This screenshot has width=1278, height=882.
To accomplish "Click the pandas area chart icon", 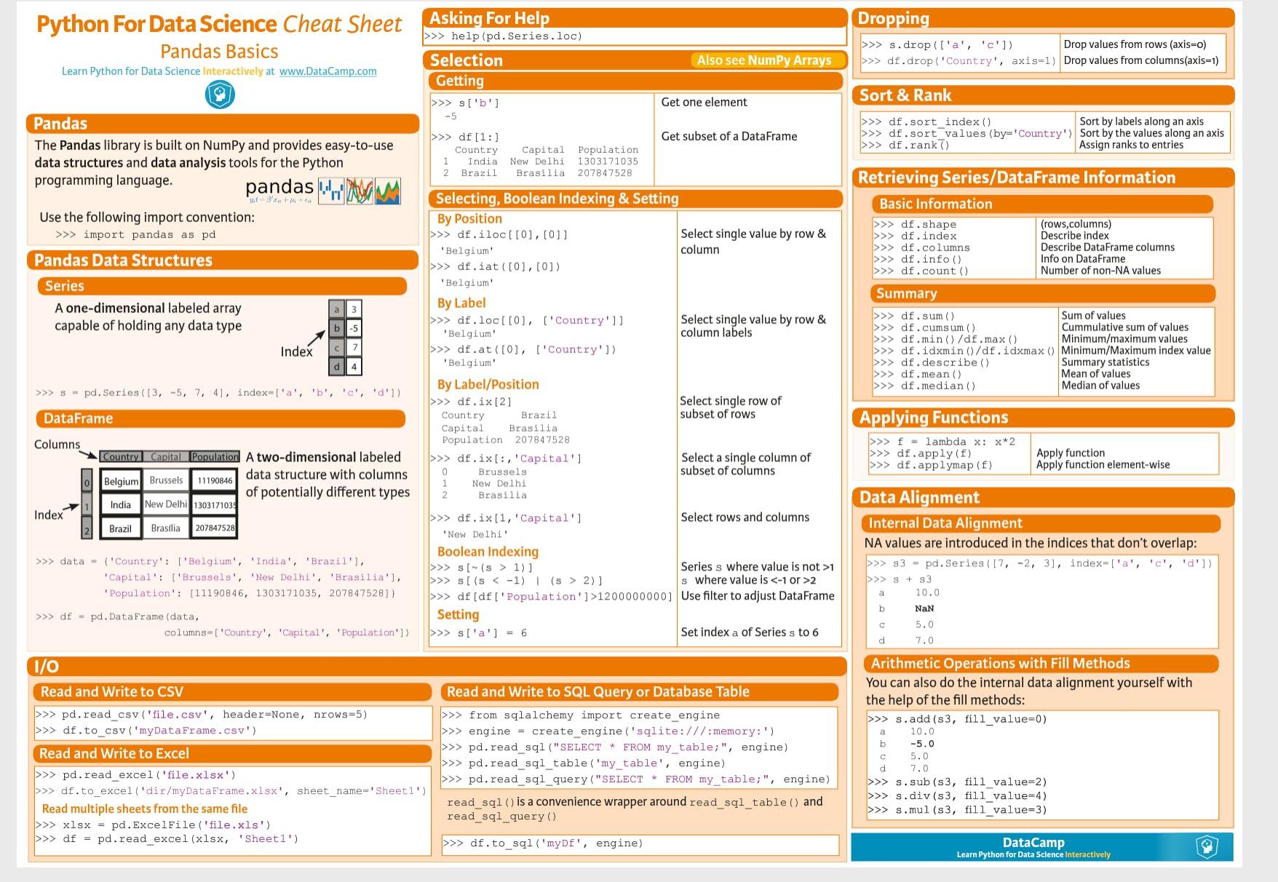I will tap(387, 191).
